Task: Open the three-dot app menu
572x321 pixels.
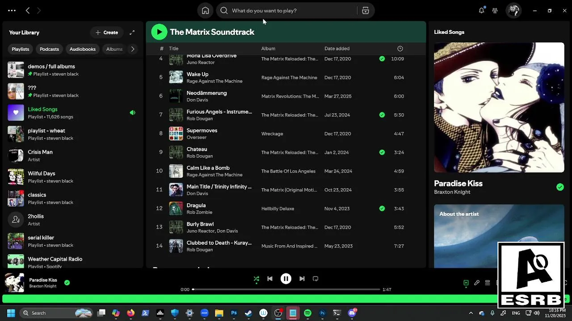Action: [12, 10]
